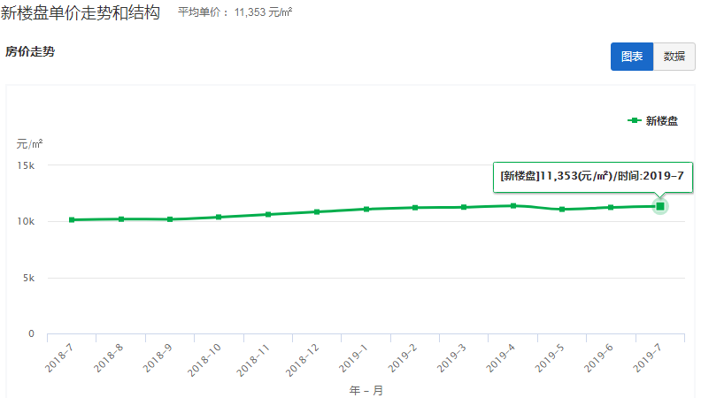The width and height of the screenshot is (701, 398).
Task: Click the 2019-7 price tooltip
Action: pyautogui.click(x=593, y=177)
